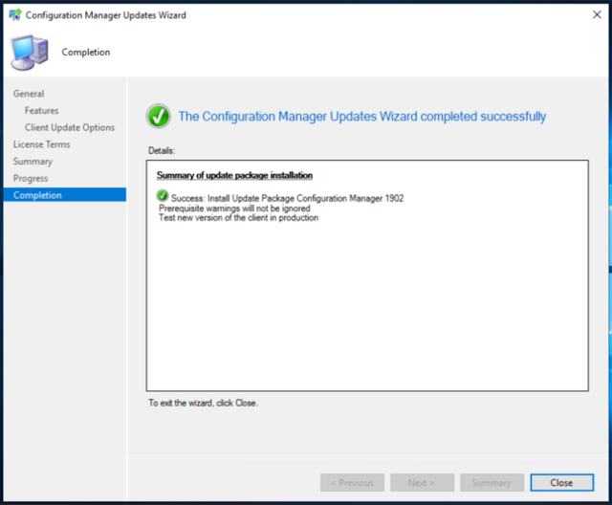This screenshot has height=505, width=612.
Task: Open the Client Update Options step
Action: 70,127
